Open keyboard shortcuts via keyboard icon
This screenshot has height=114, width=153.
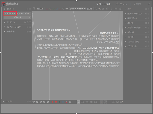pyautogui.click(x=116, y=9)
